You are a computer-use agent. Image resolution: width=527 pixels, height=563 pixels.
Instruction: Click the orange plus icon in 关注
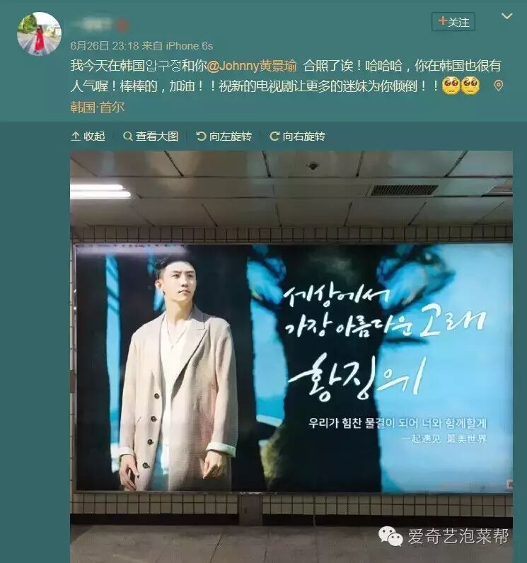(442, 21)
